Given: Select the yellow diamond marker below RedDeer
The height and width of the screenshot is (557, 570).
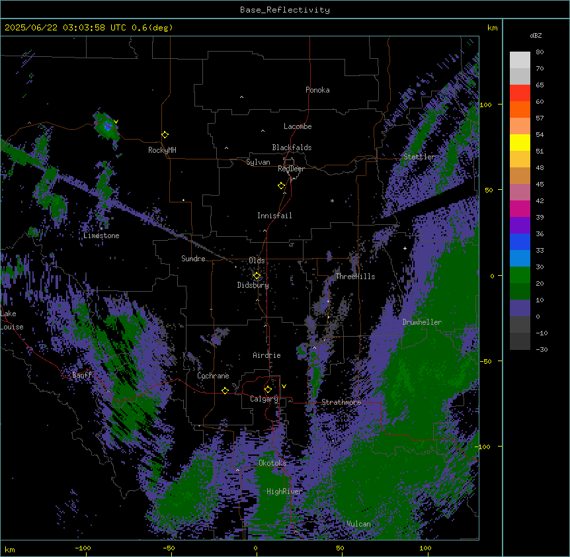Looking at the screenshot, I should tap(282, 186).
